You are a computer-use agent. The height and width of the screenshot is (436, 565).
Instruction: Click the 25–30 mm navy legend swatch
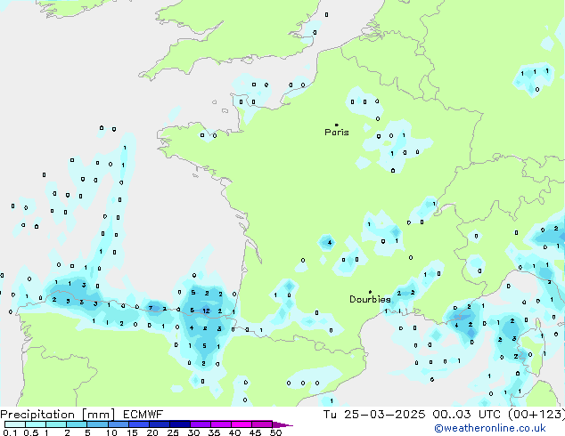180,424
